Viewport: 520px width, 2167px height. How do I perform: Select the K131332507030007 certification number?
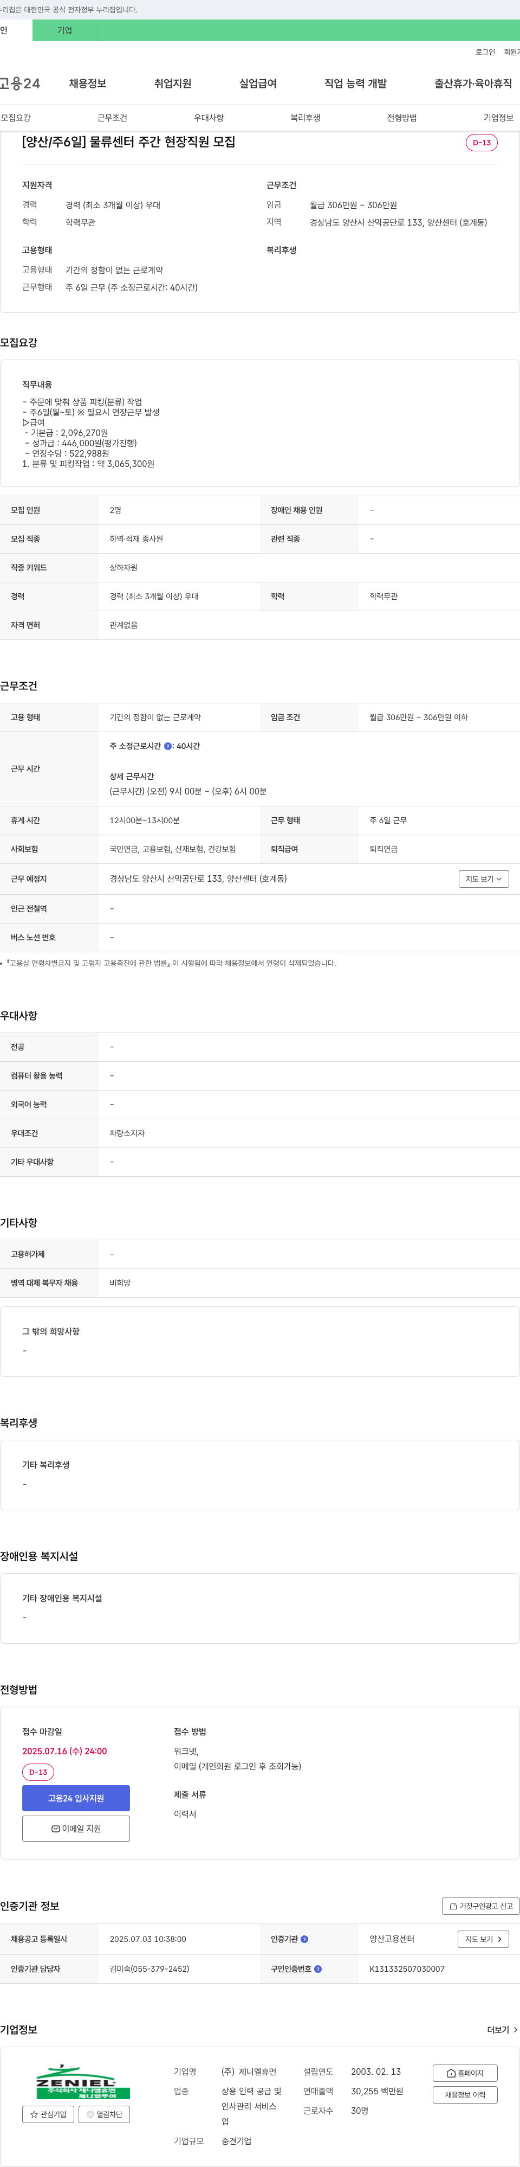click(407, 1969)
